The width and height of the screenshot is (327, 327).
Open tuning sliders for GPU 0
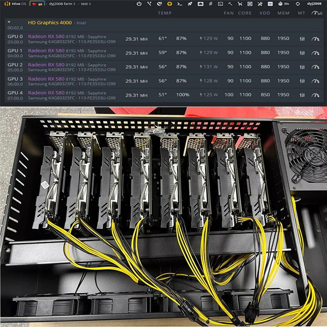[302, 39]
